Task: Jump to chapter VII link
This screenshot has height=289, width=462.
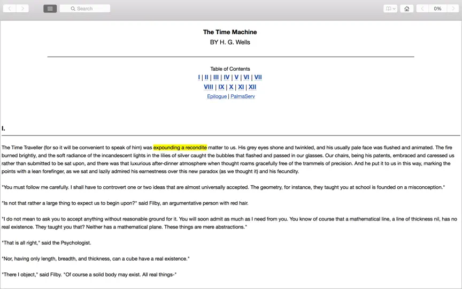Action: [258, 77]
